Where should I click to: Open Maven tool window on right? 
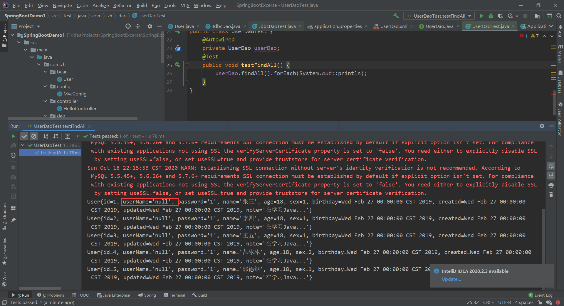tap(560, 54)
